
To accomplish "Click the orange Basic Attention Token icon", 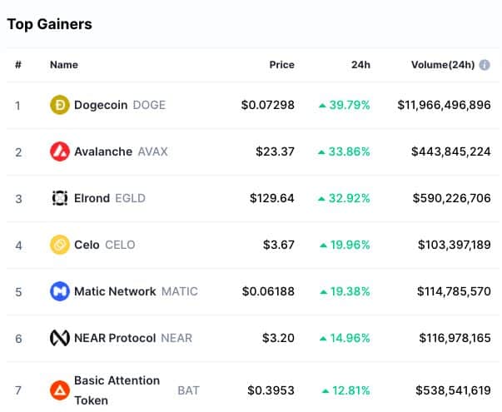I will pos(60,390).
